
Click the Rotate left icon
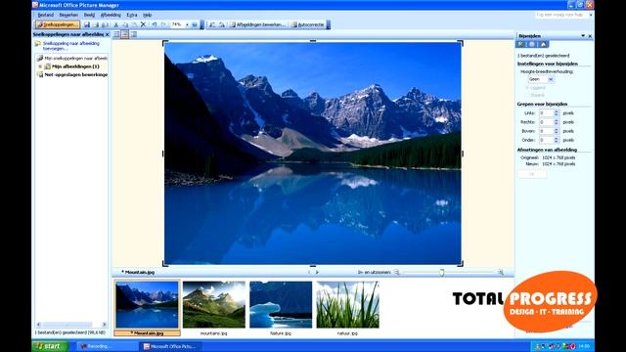212,24
